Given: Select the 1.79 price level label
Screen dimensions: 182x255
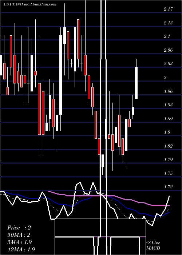Looking at the screenshot, I should click(x=168, y=159).
